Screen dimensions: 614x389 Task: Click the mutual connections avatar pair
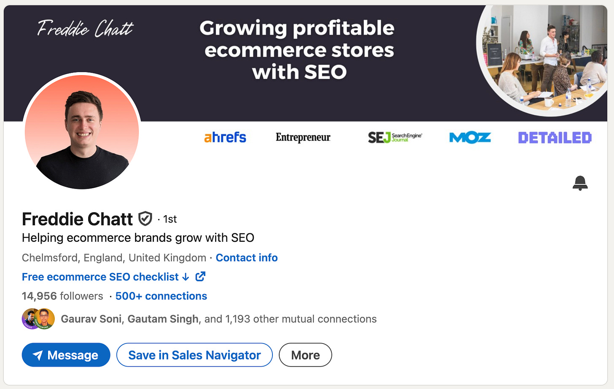pyautogui.click(x=38, y=319)
